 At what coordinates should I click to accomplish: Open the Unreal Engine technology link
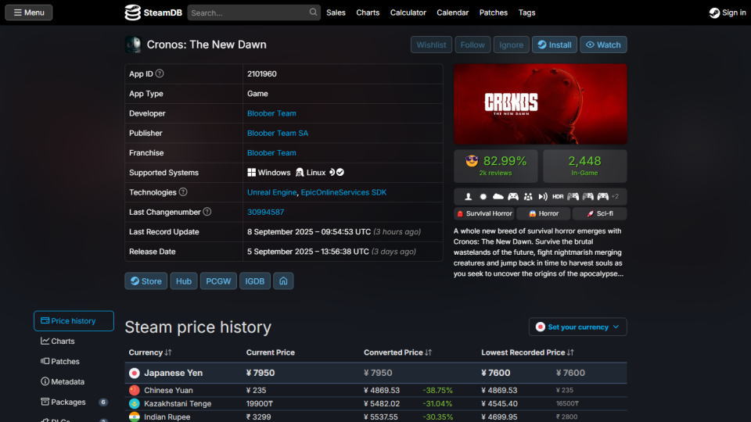(271, 192)
